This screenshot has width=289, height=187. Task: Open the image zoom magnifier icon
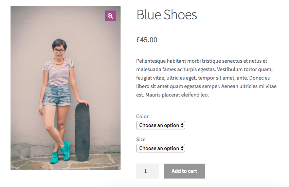coord(110,16)
